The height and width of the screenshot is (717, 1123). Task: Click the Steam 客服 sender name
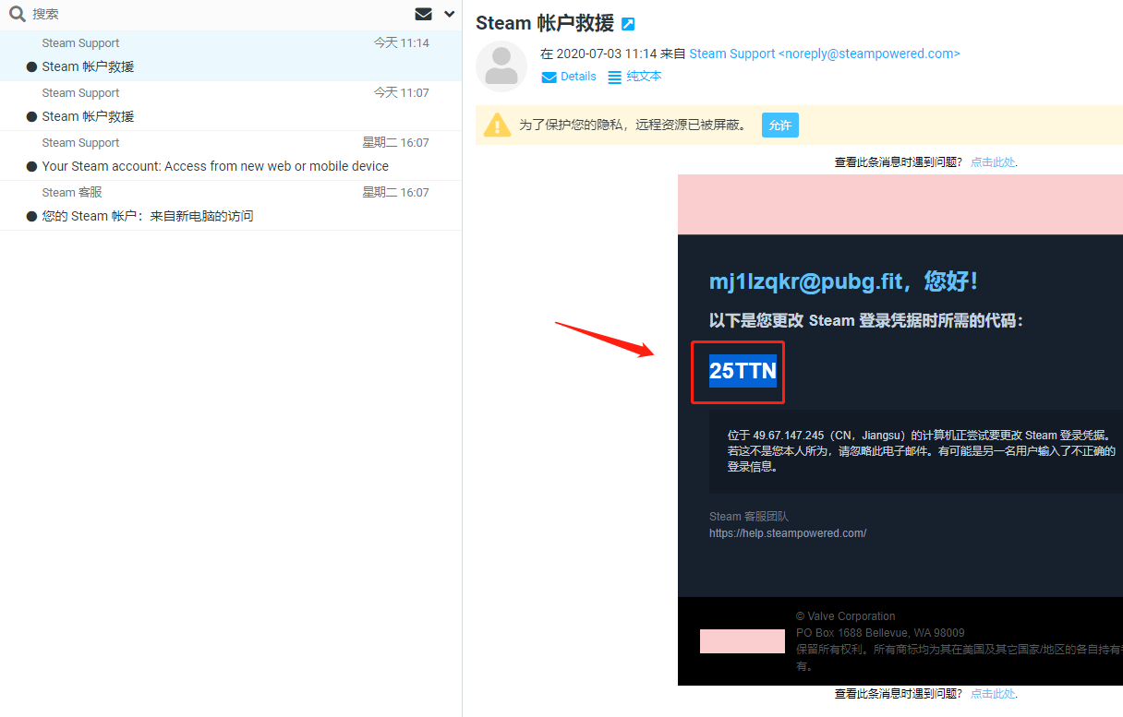pos(72,193)
